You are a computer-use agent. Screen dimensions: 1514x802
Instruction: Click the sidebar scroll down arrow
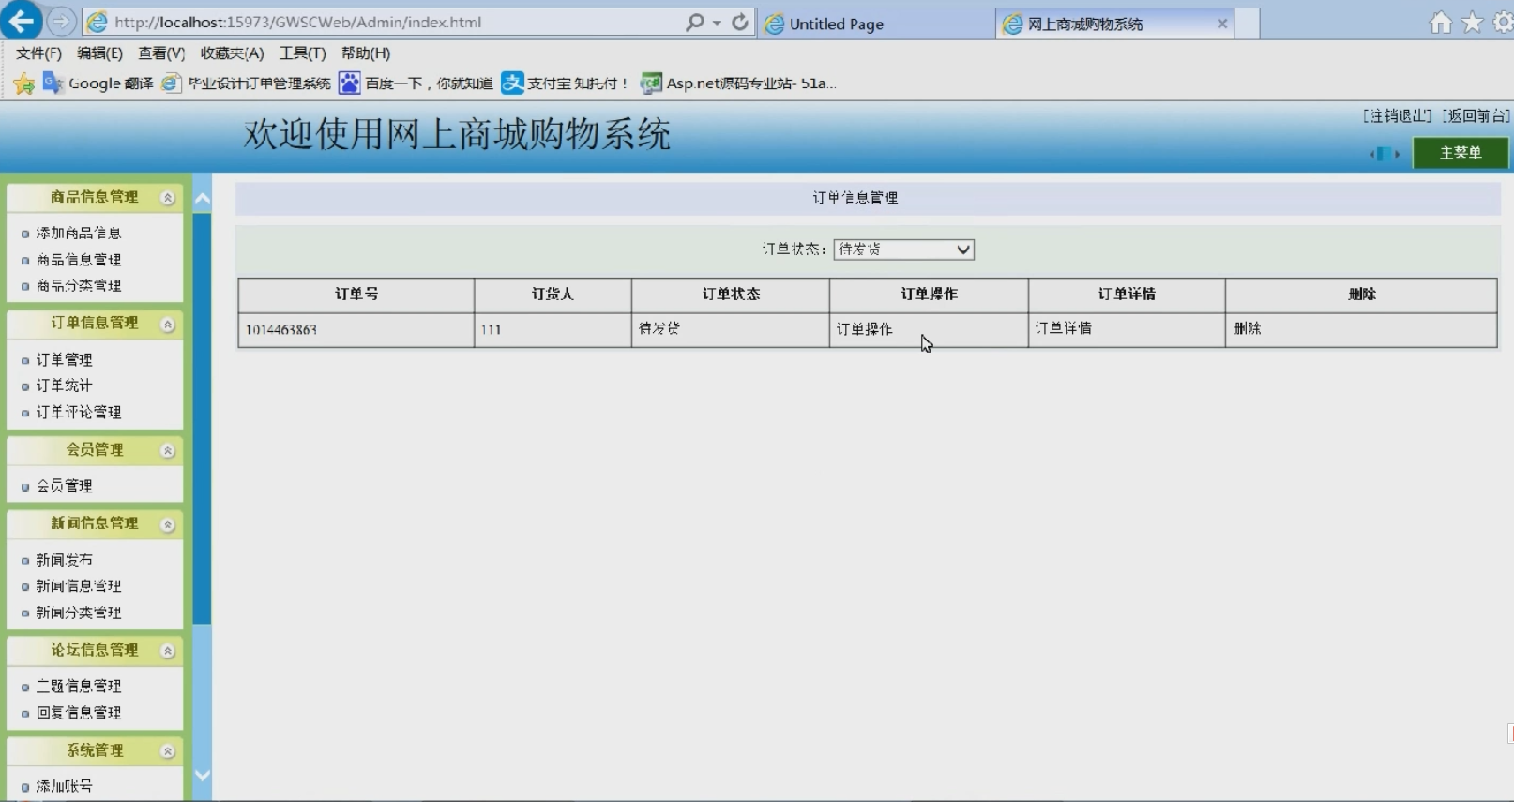coord(202,776)
